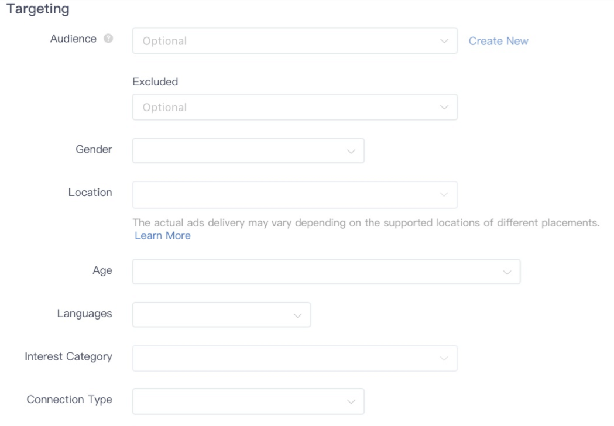Expand the Age dropdown field
The image size is (614, 426).
pyautogui.click(x=316, y=272)
